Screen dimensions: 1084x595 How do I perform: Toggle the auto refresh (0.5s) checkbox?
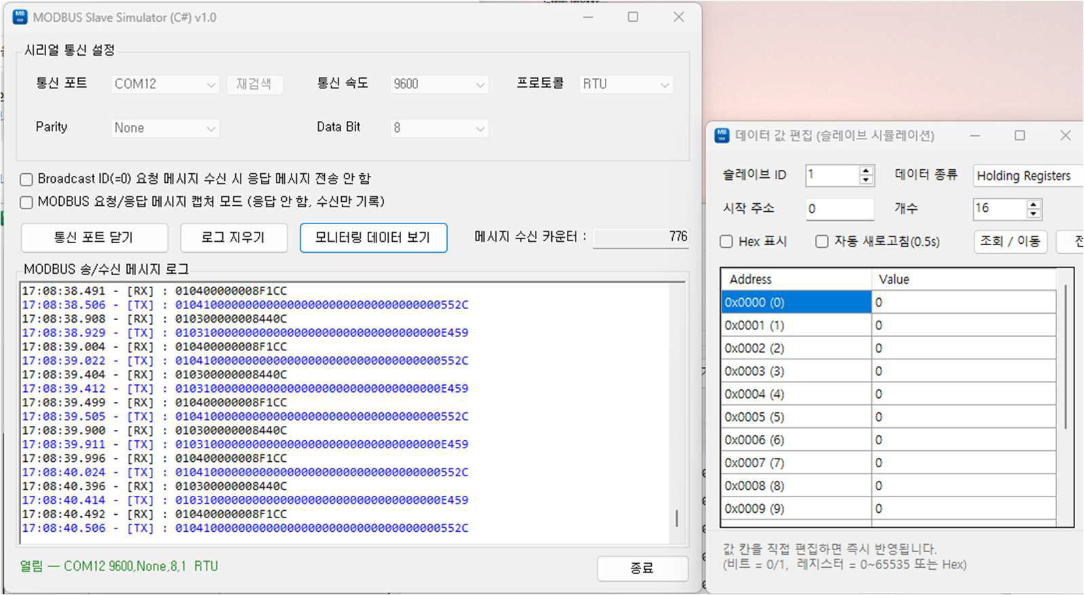[822, 242]
